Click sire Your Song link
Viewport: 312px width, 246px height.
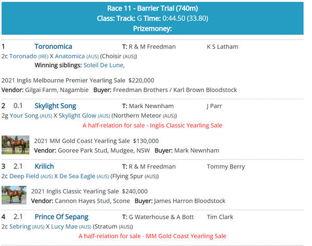click(24, 115)
